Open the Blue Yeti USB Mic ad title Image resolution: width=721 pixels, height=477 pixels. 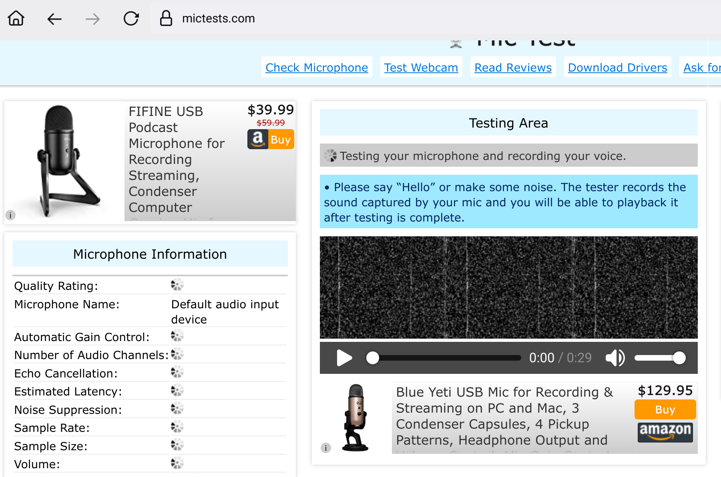(504, 416)
